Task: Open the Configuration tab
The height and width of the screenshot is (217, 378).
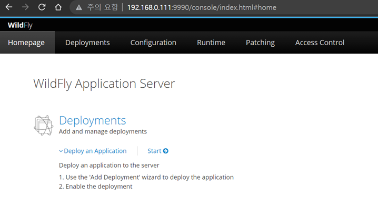Action: point(153,43)
